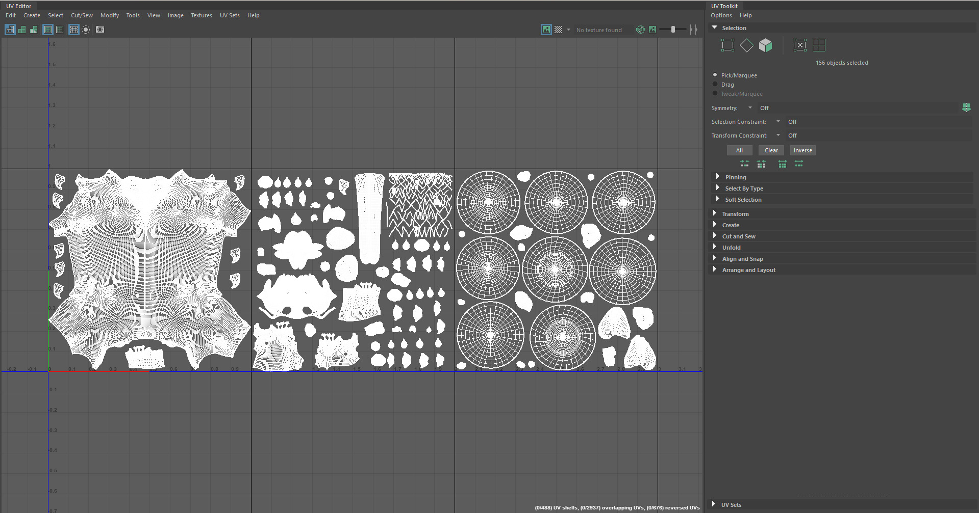The width and height of the screenshot is (979, 513).
Task: Click the 'No texture found' texture field
Action: pyautogui.click(x=604, y=30)
